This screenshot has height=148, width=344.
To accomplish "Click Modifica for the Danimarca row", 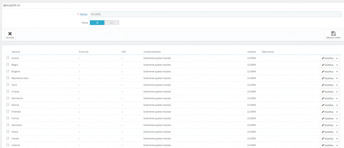I will 327,99.
